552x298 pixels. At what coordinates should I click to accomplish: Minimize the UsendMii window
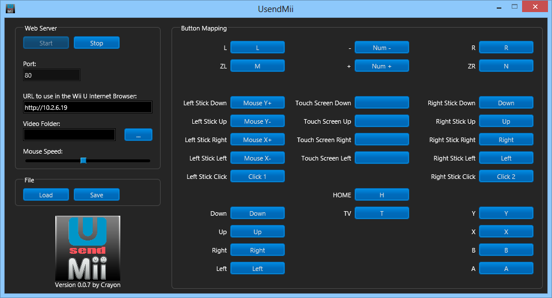tap(499, 7)
